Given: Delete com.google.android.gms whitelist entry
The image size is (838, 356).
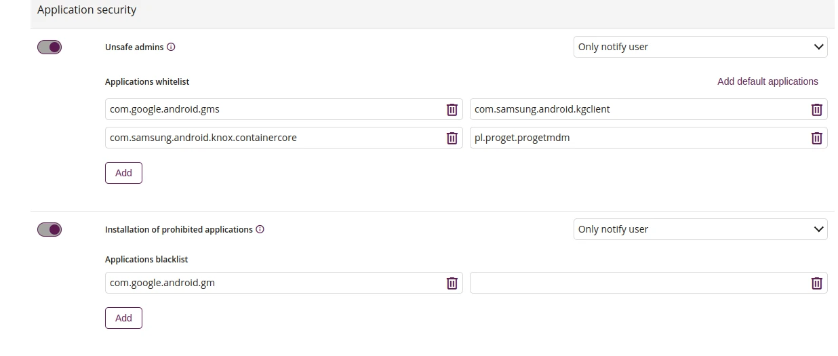Looking at the screenshot, I should 452,109.
